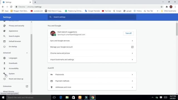
Task: Open Passwords settings row
Action: click(x=92, y=75)
